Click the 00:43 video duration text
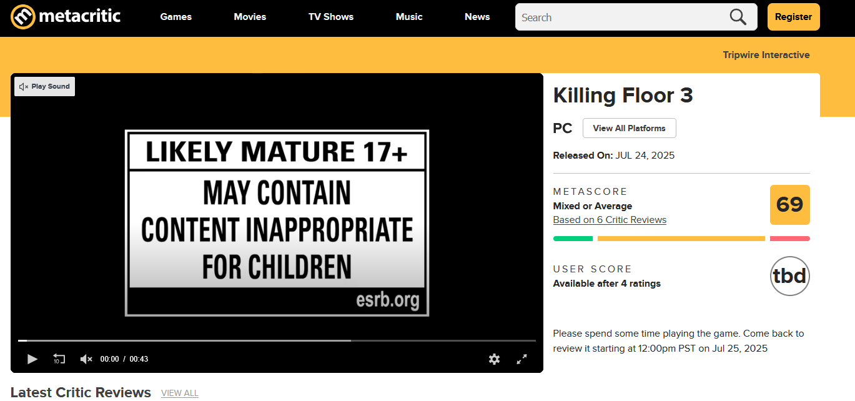855x401 pixels. pos(139,359)
